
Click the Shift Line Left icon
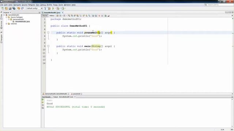point(93,16)
